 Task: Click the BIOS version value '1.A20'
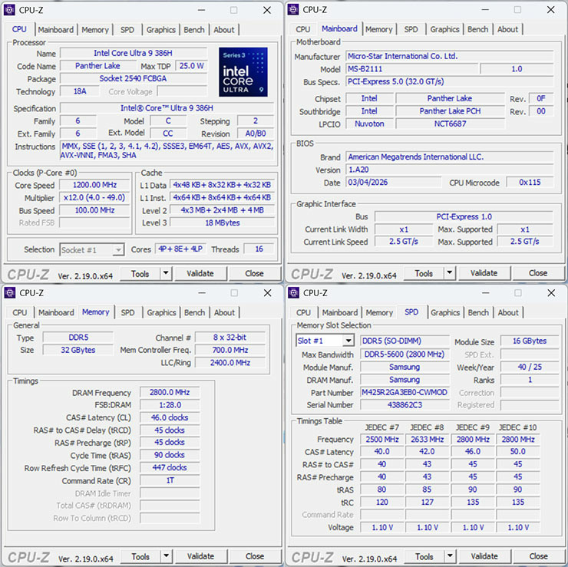[x=450, y=170]
